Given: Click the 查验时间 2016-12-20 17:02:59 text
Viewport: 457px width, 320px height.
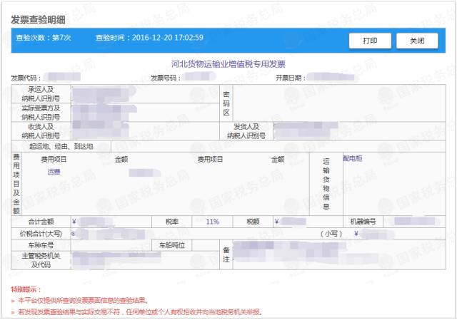Looking at the screenshot, I should click(149, 38).
